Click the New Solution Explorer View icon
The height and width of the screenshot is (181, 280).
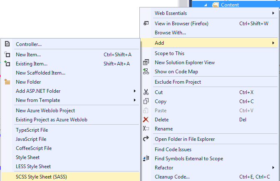(x=146, y=62)
